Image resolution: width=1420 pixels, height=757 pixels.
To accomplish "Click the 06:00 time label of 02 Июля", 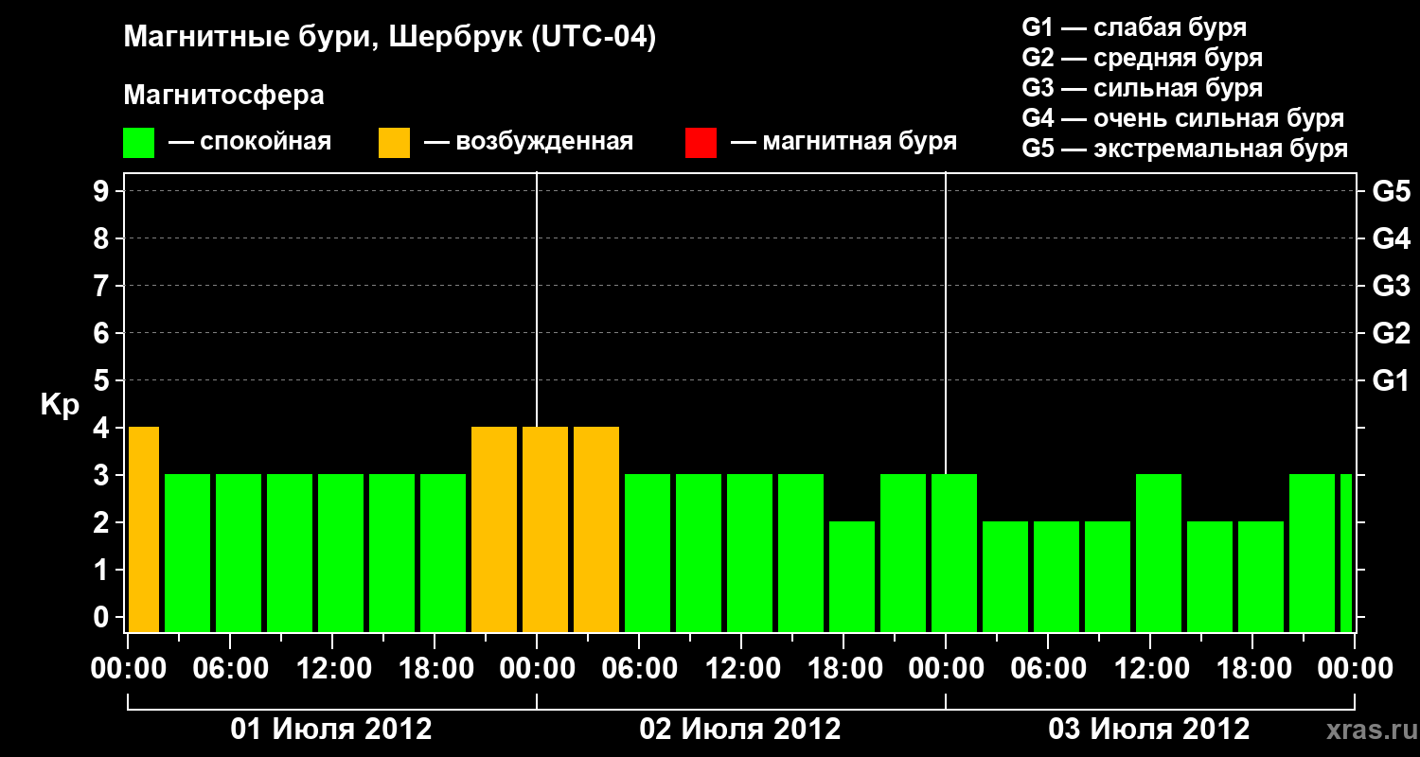I will click(x=639, y=669).
